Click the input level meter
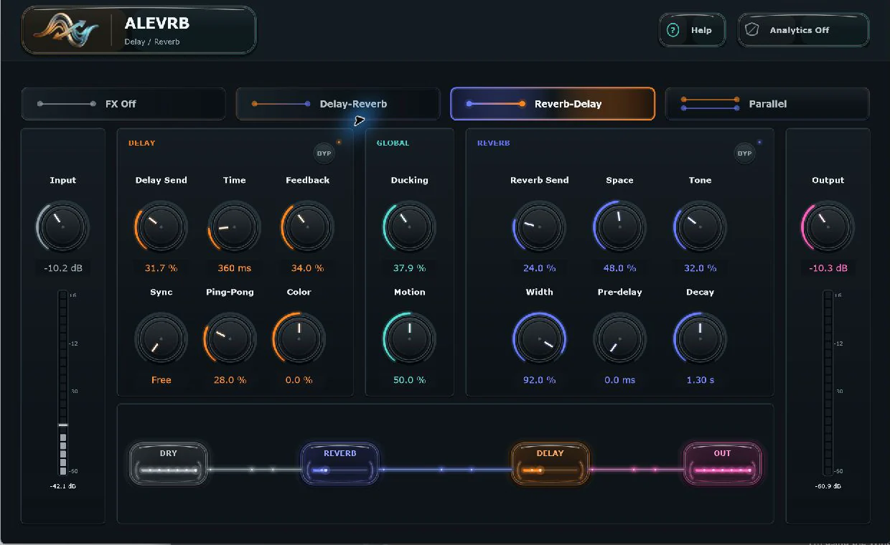This screenshot has height=545, width=890. click(62, 383)
